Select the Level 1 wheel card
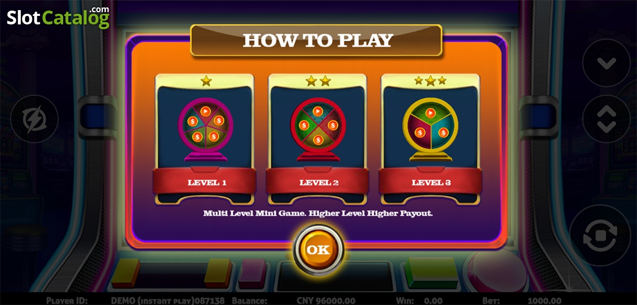 click(x=205, y=139)
